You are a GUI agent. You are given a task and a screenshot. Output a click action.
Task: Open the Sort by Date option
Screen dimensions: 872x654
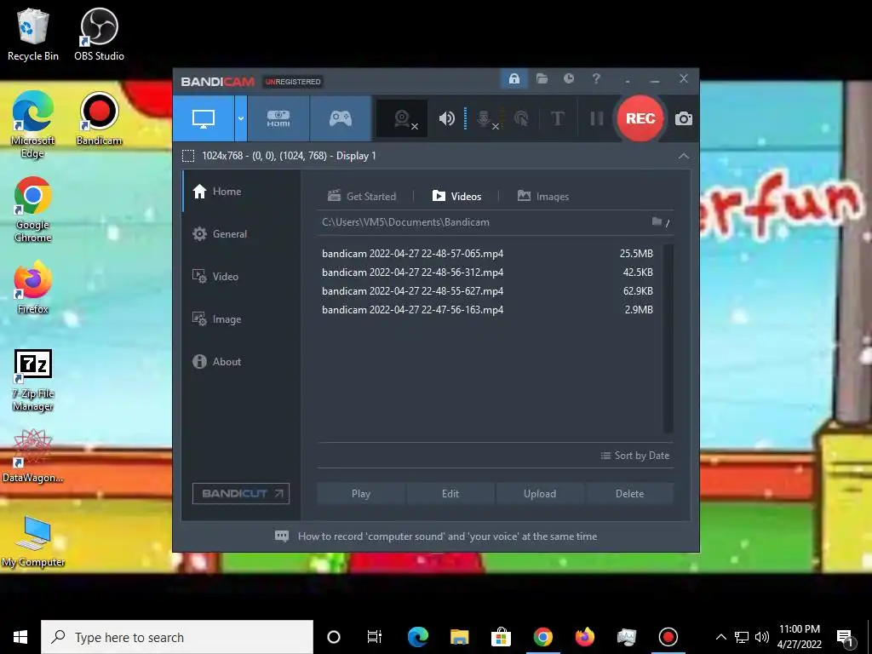(x=635, y=456)
